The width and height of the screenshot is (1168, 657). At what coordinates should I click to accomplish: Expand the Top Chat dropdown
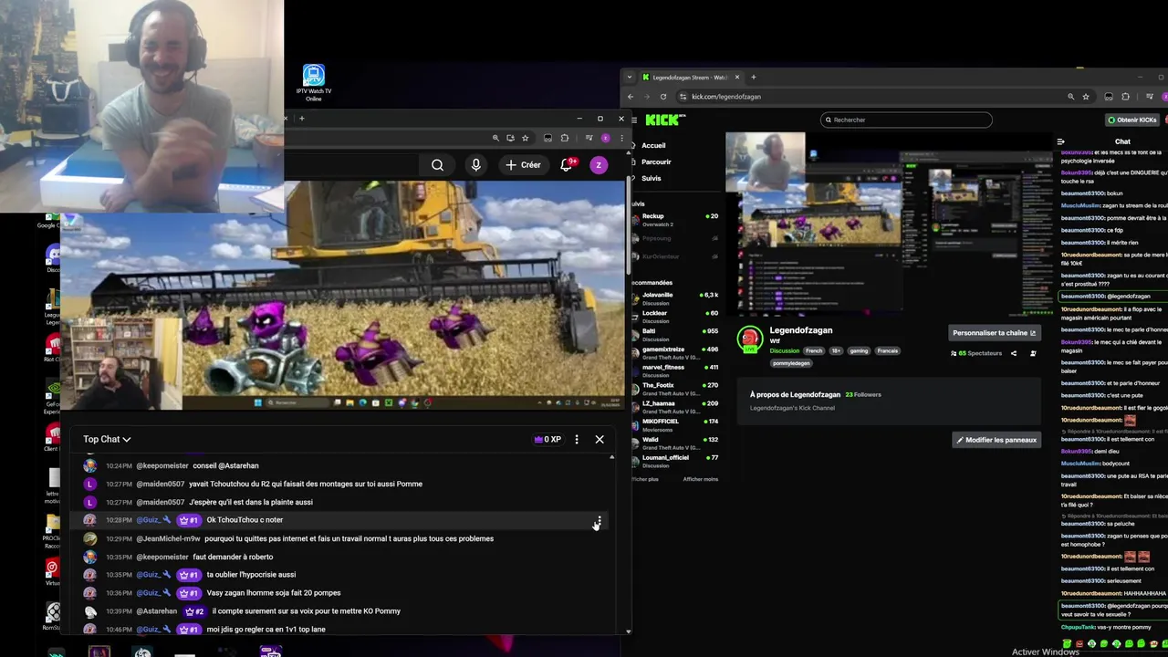(x=107, y=439)
